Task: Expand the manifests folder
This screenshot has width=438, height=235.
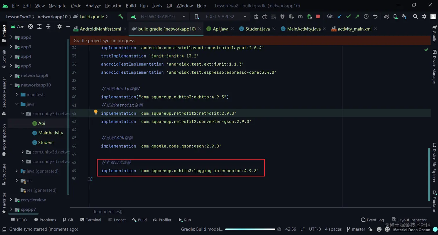Action: click(x=17, y=95)
